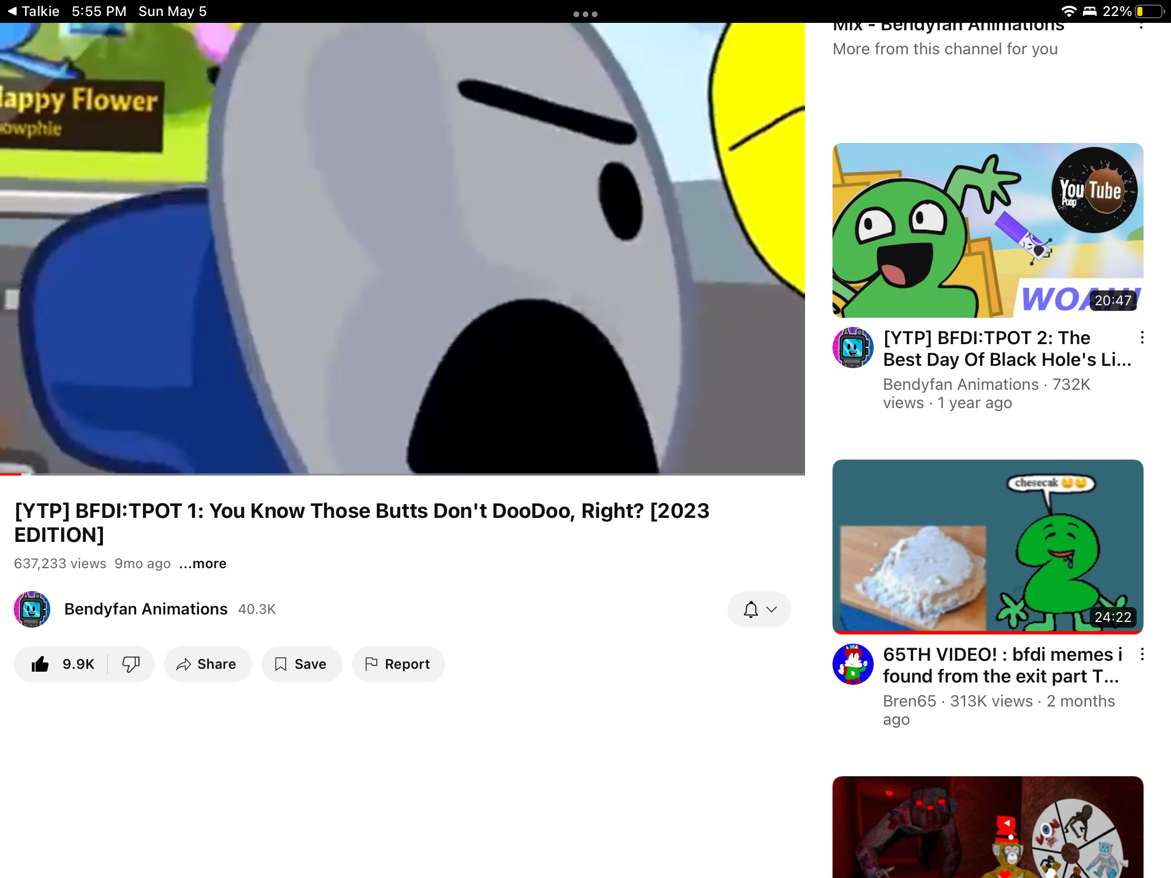Open the red horror game video thumbnail
Image resolution: width=1171 pixels, height=878 pixels.
point(987,827)
